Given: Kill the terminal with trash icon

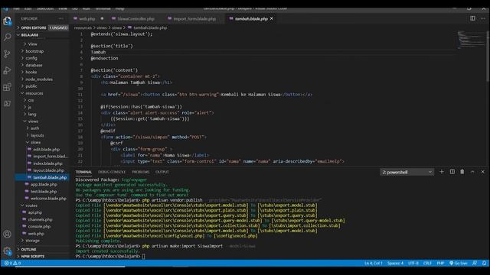Looking at the screenshot, I should (x=462, y=172).
